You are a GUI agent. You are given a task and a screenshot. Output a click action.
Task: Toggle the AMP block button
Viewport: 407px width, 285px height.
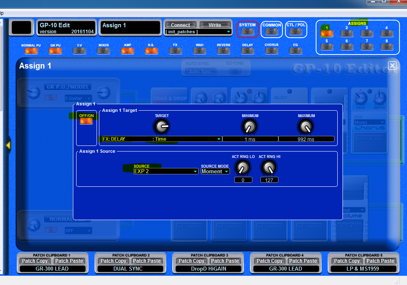point(127,51)
